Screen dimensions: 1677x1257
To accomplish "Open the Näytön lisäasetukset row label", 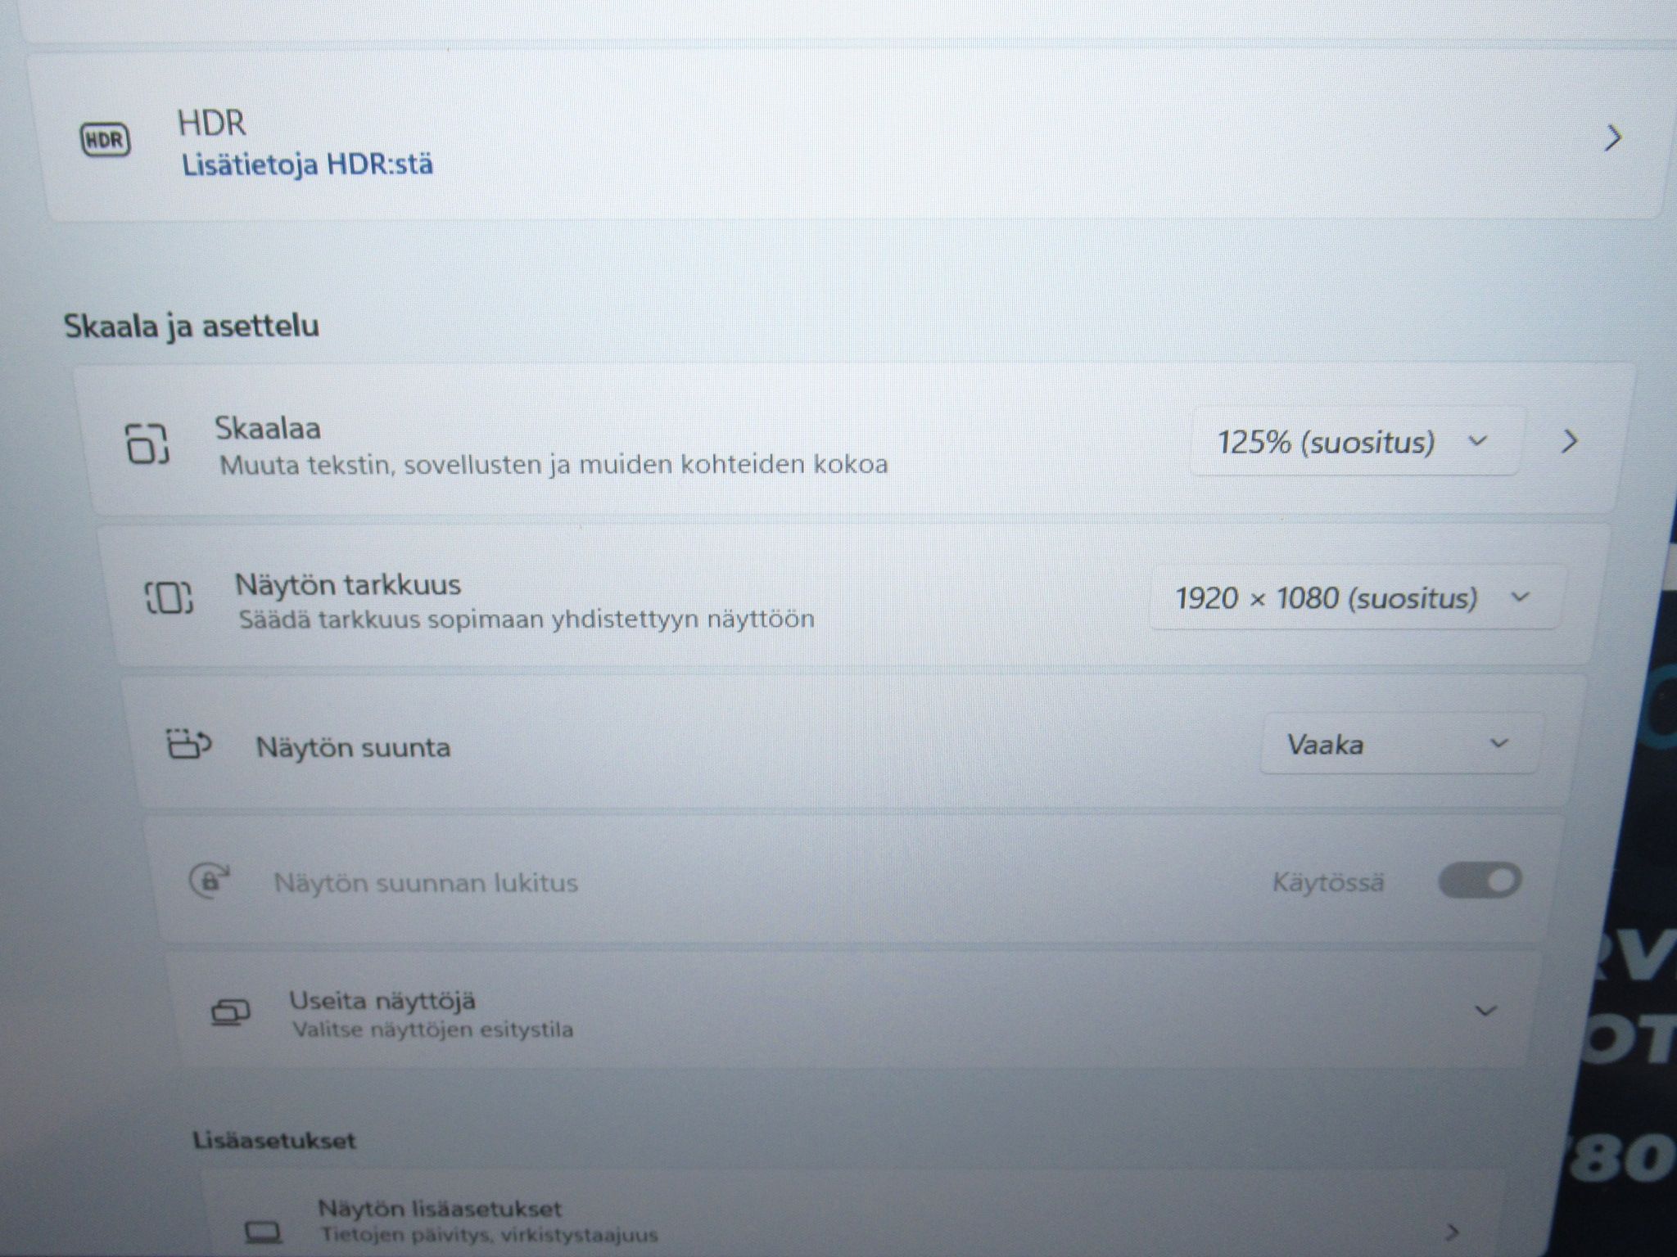I will [440, 1209].
